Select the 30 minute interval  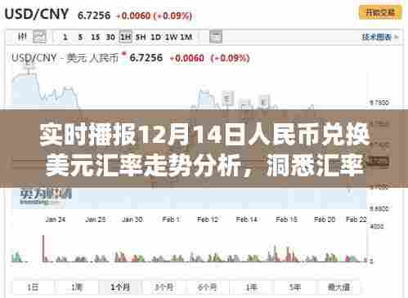click(x=110, y=37)
